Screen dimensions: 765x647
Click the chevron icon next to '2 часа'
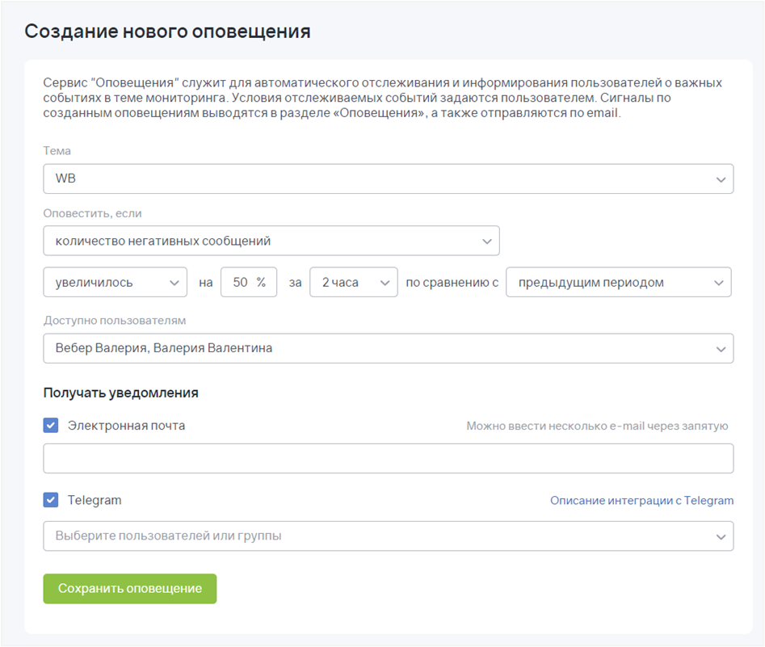tap(385, 283)
